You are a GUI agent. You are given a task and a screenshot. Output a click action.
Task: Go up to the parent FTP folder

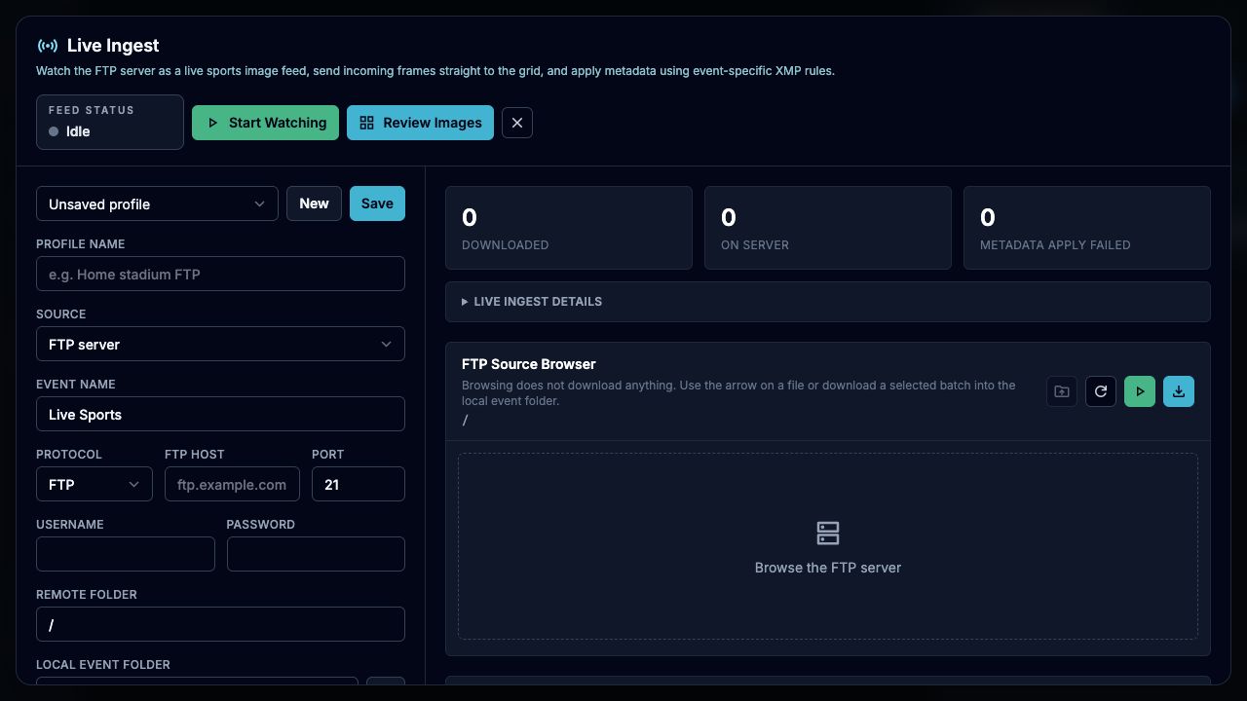pos(1062,391)
